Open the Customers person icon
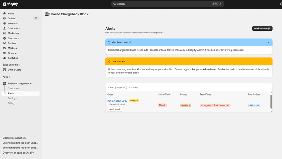The height and width of the screenshot is (159, 282). tap(4, 28)
